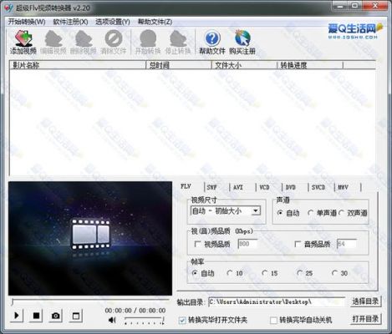Click the 总时间 column header

[x=179, y=65]
